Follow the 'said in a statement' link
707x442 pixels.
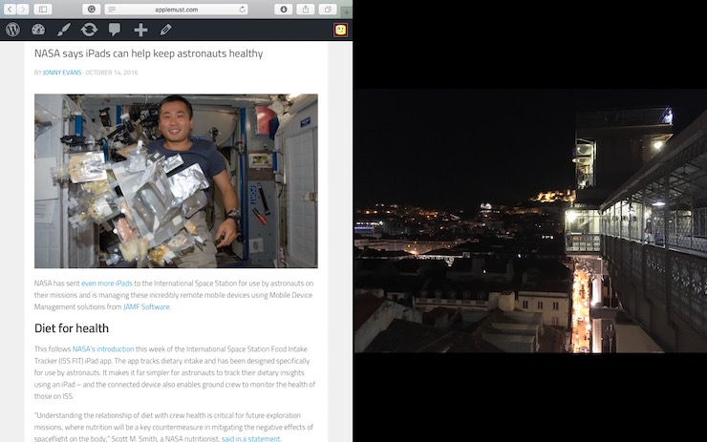[250, 438]
